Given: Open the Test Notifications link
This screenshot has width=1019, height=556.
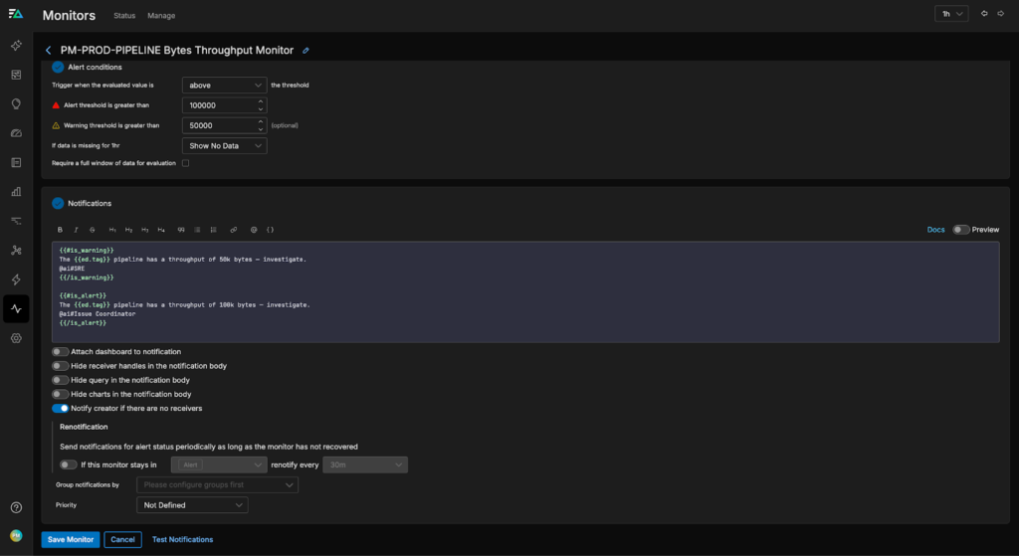Looking at the screenshot, I should pyautogui.click(x=182, y=539).
